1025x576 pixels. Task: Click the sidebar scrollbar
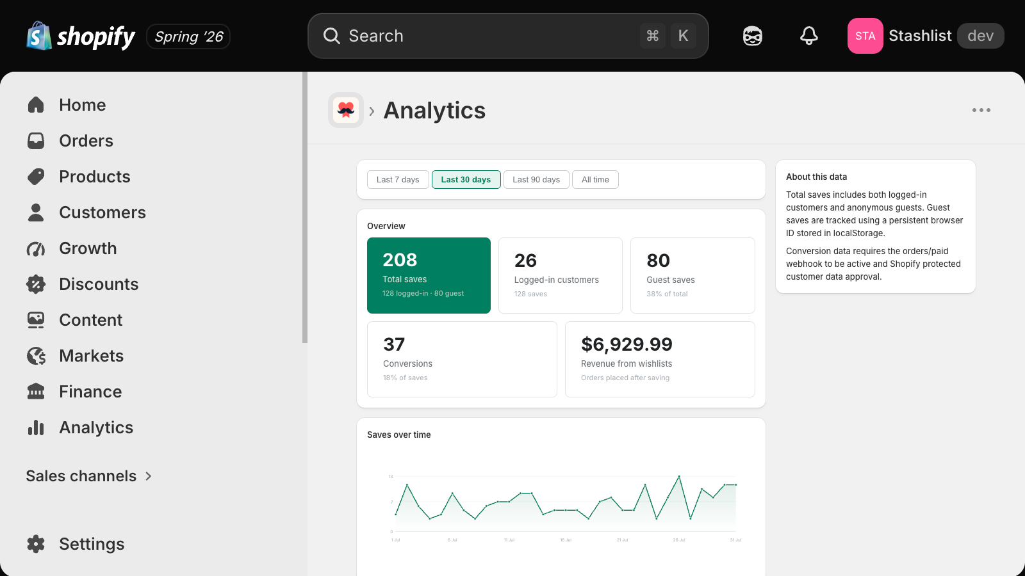(x=305, y=207)
